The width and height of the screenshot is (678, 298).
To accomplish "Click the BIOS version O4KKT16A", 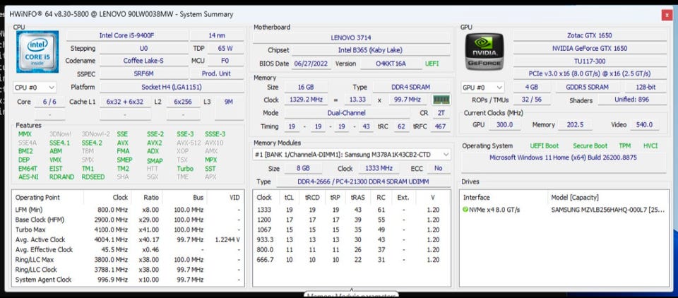I will coord(391,64).
